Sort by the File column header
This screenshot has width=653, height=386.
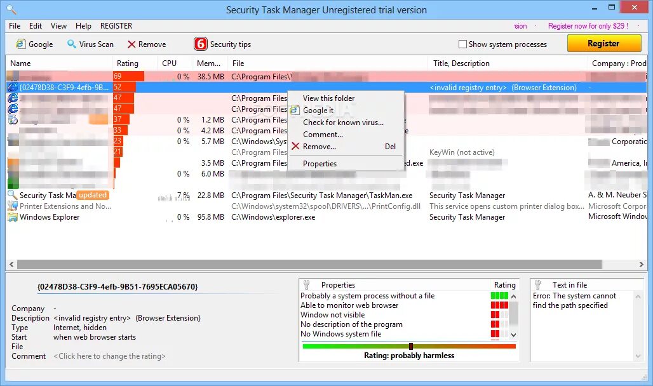click(x=328, y=63)
